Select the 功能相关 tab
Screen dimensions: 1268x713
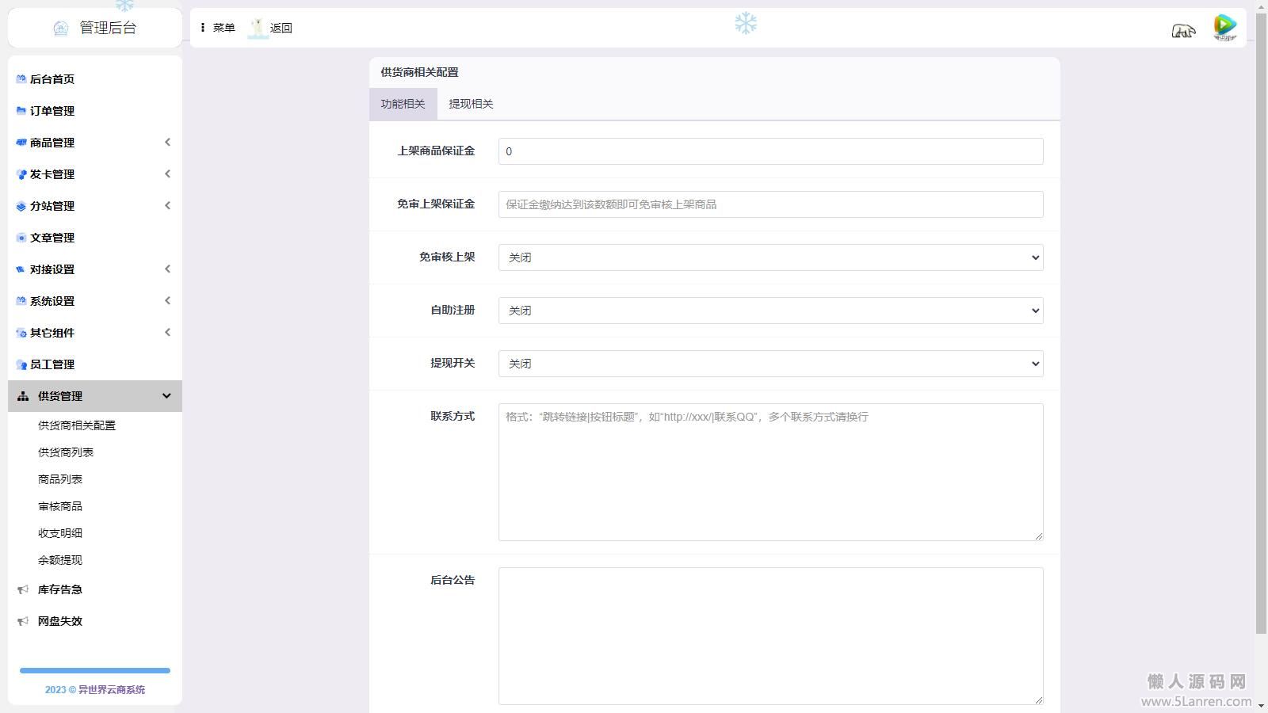tap(403, 104)
